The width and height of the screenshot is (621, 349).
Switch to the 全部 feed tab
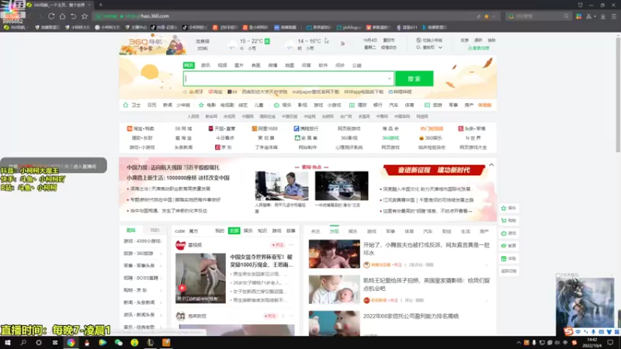pos(234,230)
